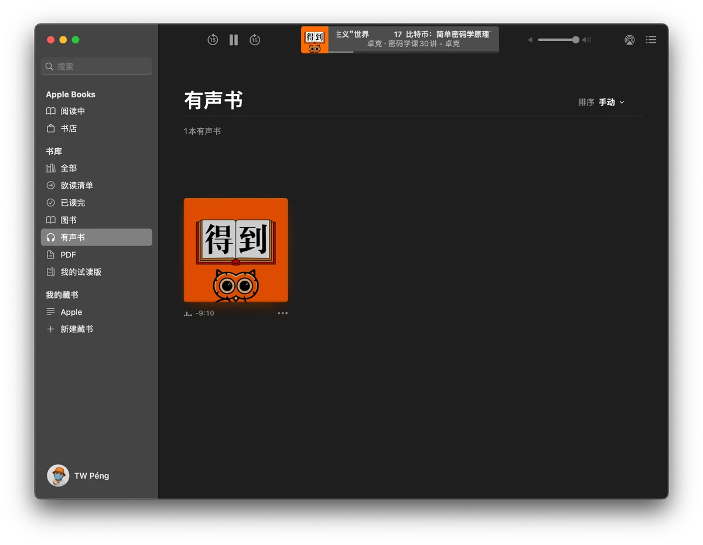Open AirPlay output options
This screenshot has height=545, width=703.
point(630,40)
